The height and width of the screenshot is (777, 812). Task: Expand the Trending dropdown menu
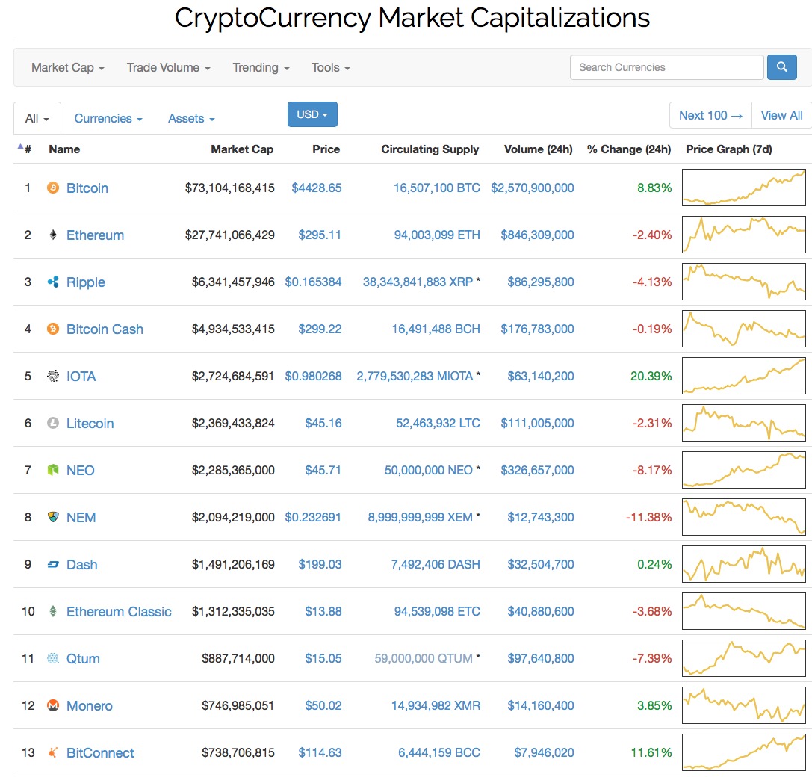coord(261,68)
